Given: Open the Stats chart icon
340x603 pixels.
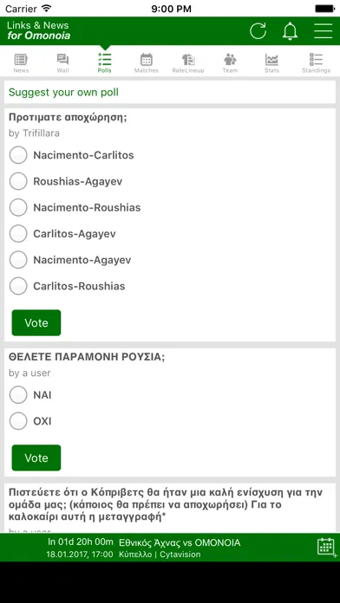Looking at the screenshot, I should (271, 60).
